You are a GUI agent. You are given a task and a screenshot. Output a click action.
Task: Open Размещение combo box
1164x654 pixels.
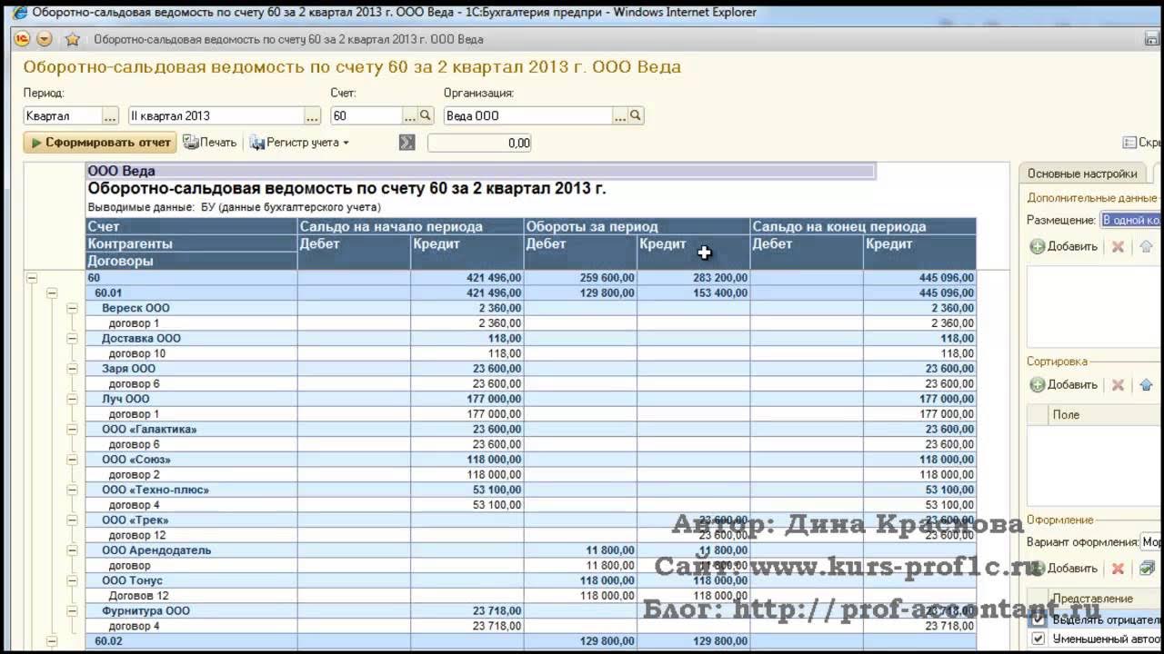coord(1131,220)
